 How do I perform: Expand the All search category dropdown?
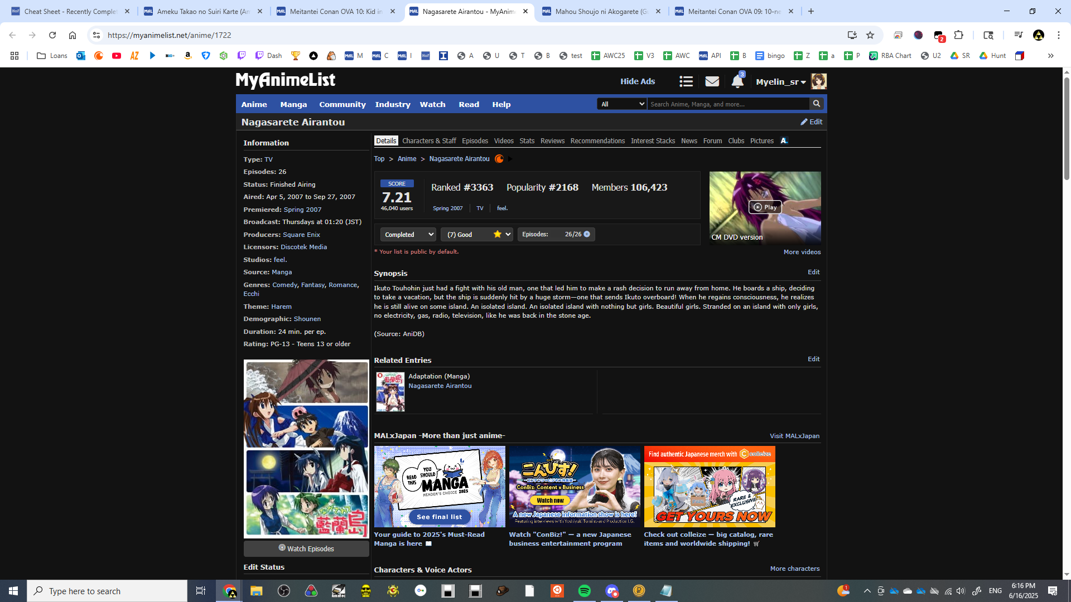click(622, 104)
